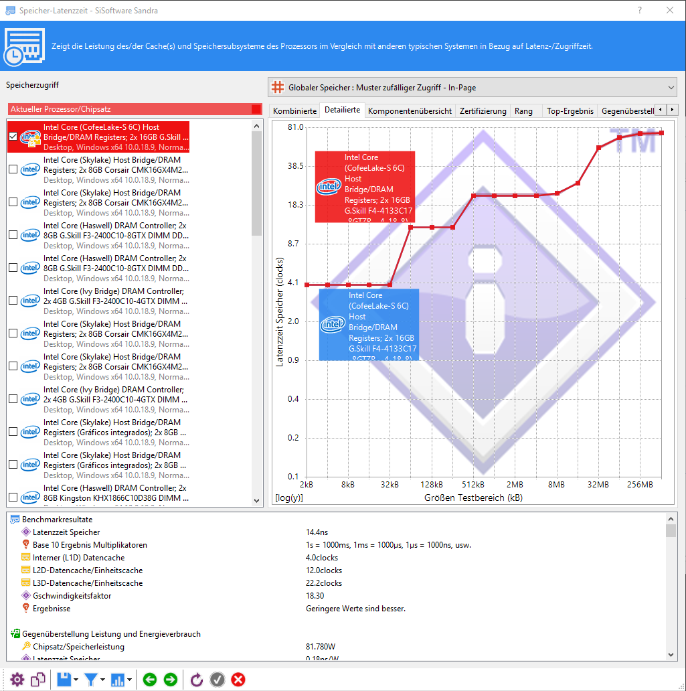Click the blue bar chart icon
Screen dimensions: 686x691
(x=118, y=680)
